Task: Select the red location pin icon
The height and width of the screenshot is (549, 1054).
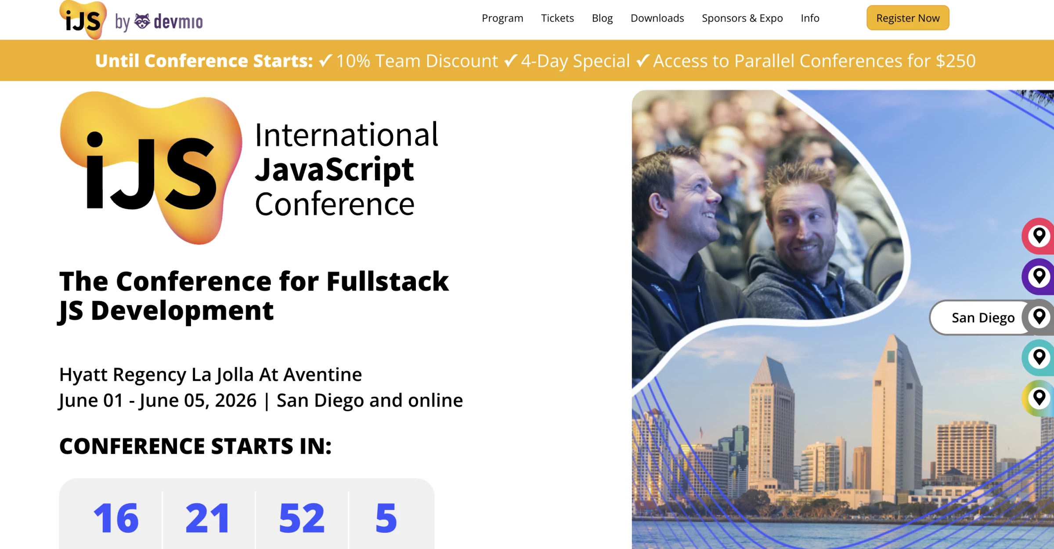Action: [1038, 236]
